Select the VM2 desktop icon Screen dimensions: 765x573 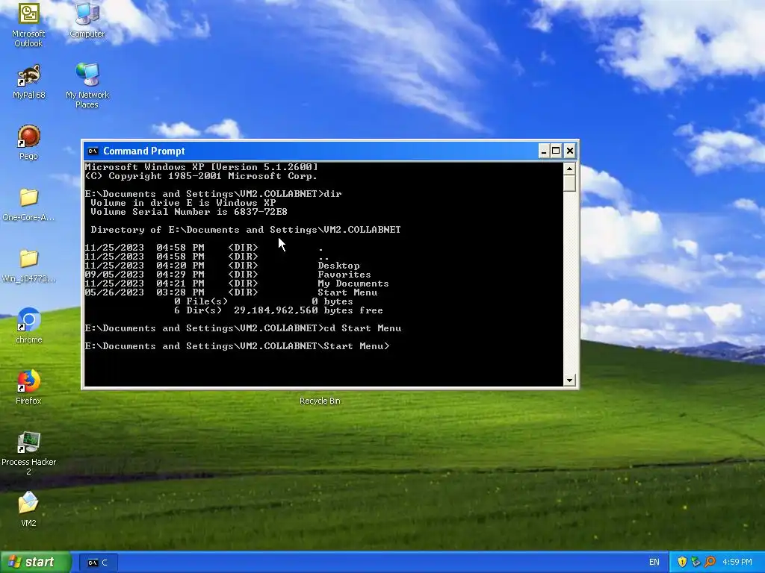28,510
